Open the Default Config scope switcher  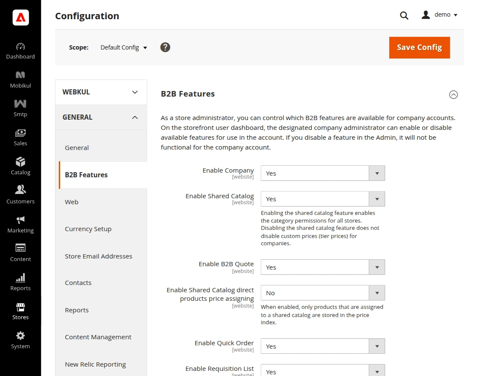coord(124,47)
